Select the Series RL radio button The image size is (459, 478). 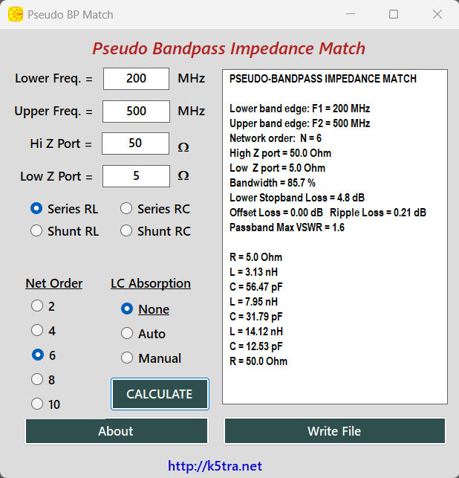(36, 209)
